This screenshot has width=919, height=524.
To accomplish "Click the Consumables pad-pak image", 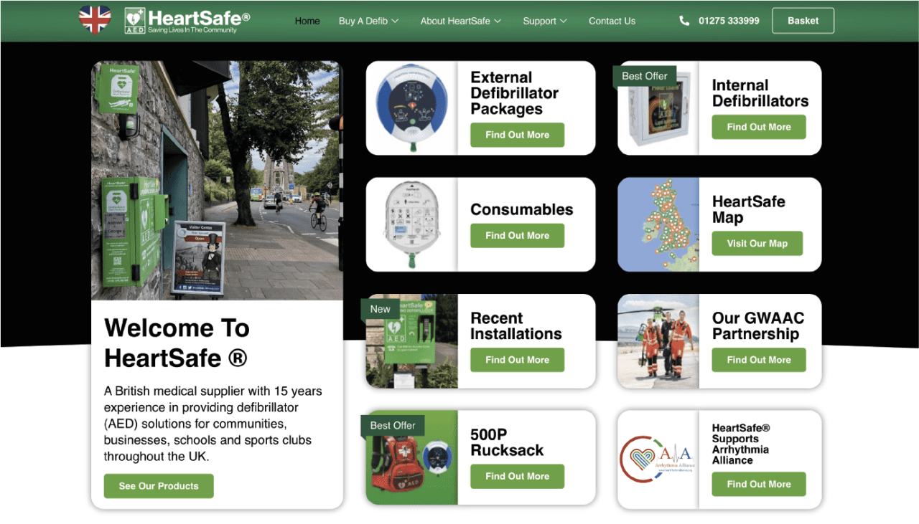I will tap(411, 224).
